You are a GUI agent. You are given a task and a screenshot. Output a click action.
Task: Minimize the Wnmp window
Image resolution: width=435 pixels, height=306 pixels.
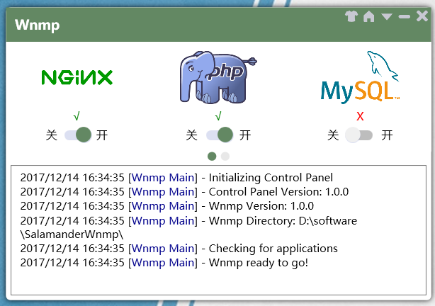point(405,17)
